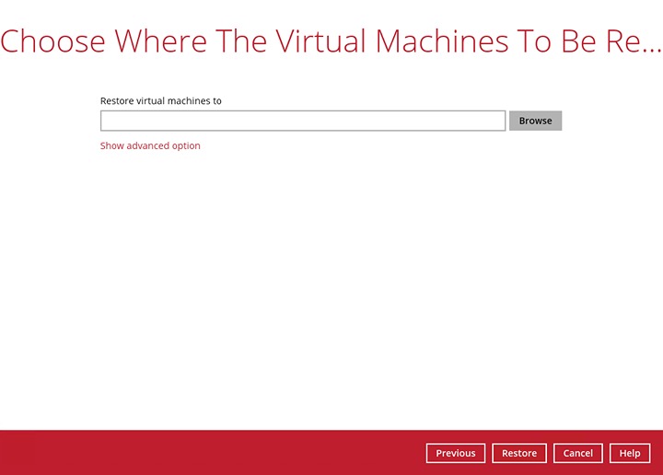Image resolution: width=663 pixels, height=475 pixels.
Task: Open Help from the footer bar
Action: pos(630,453)
